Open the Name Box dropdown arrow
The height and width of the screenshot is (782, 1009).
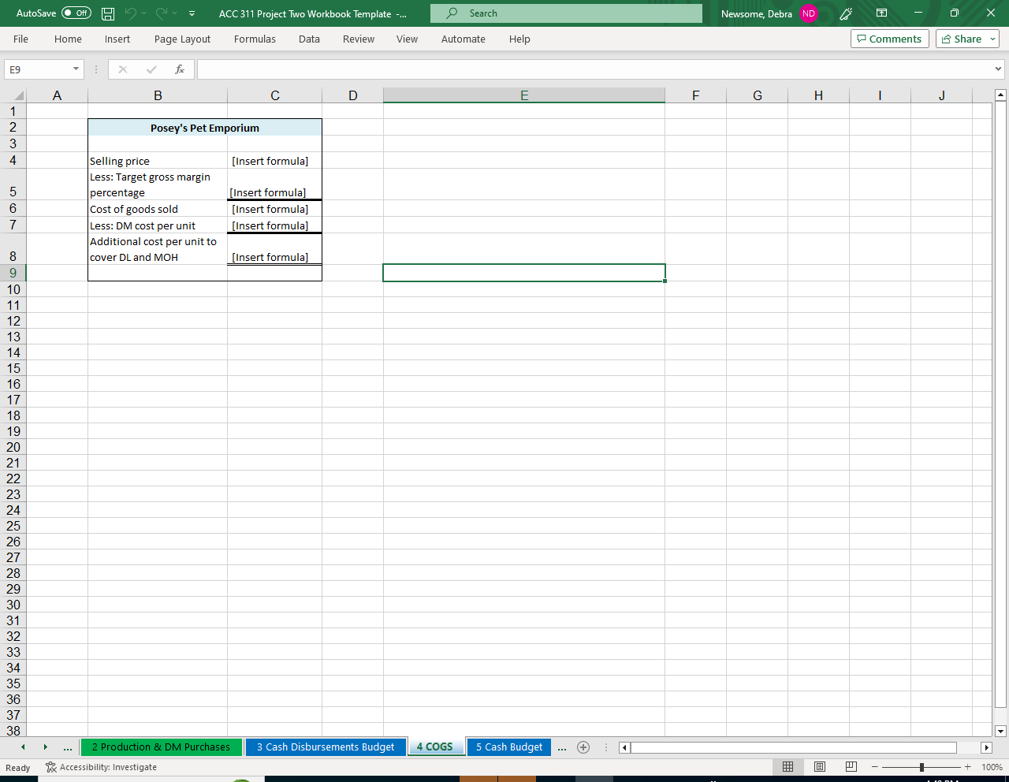point(76,69)
